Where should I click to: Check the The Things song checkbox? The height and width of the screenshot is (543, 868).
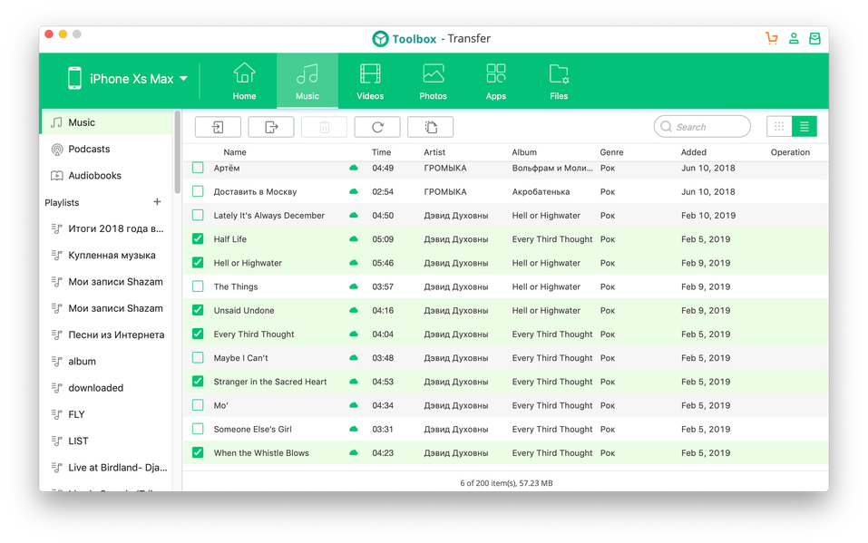[x=198, y=286]
